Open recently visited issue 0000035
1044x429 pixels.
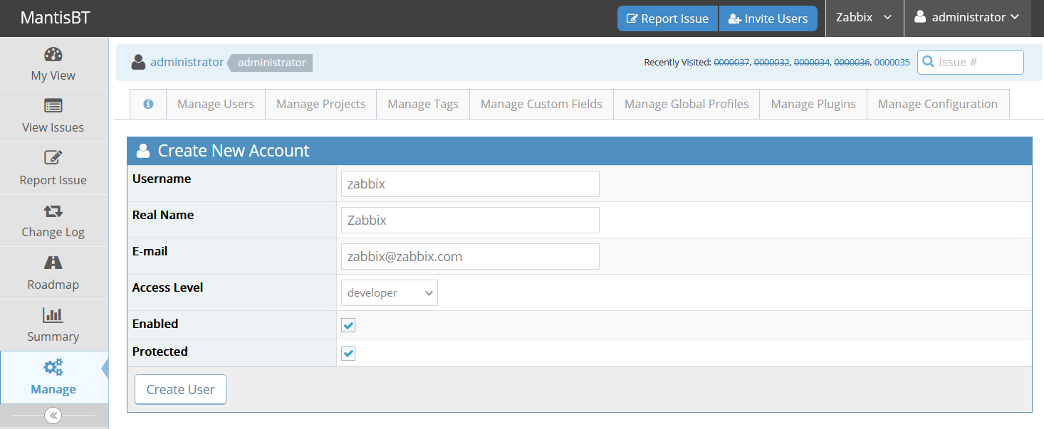coord(892,63)
